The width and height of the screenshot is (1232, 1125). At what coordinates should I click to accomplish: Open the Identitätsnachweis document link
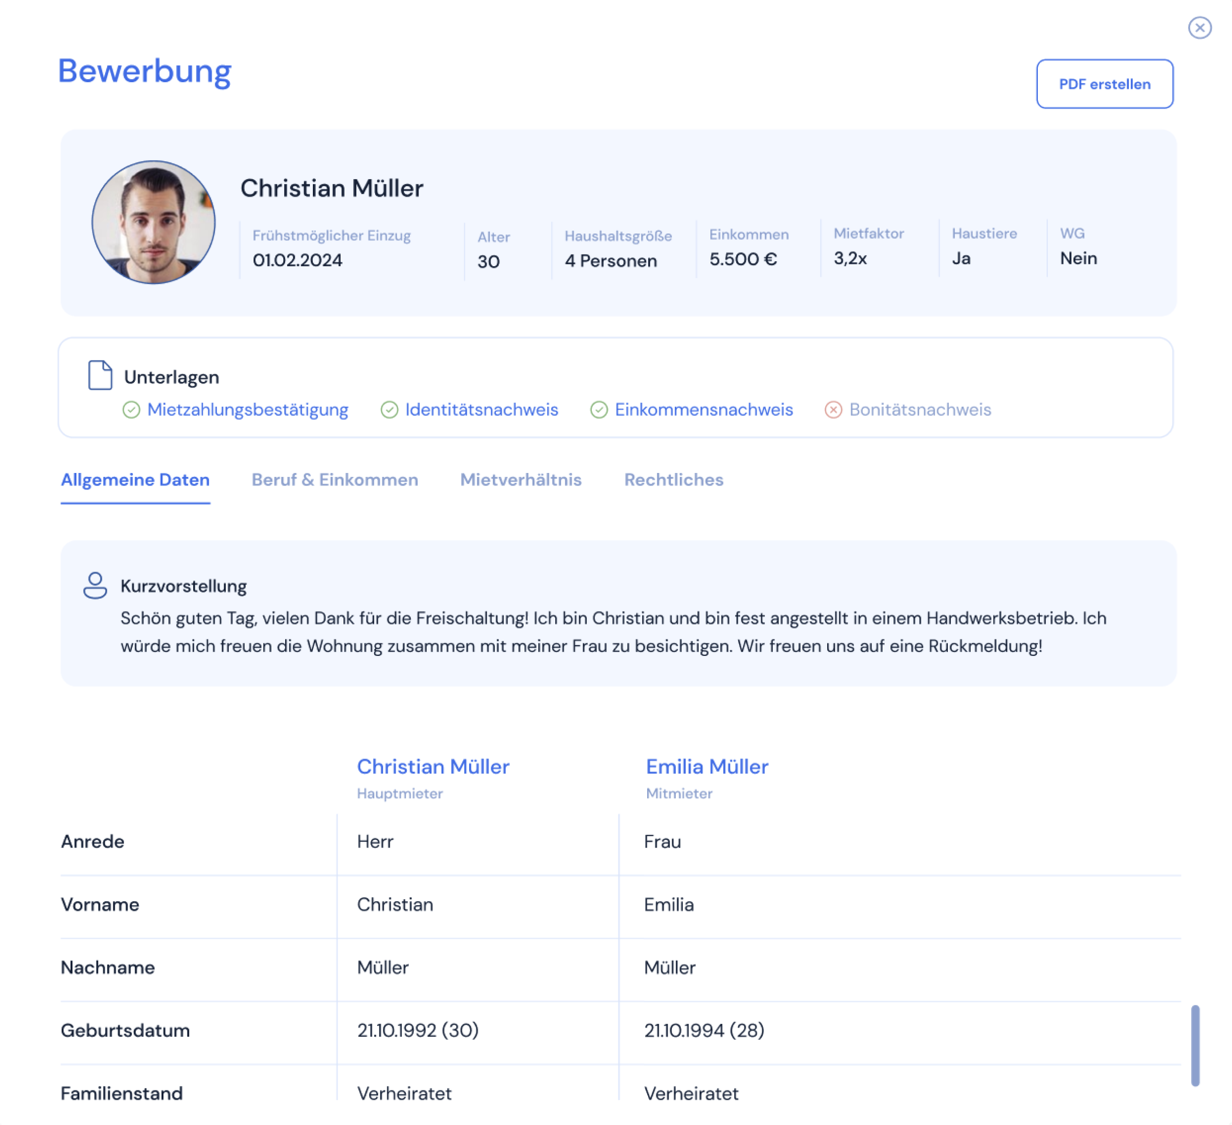click(482, 409)
